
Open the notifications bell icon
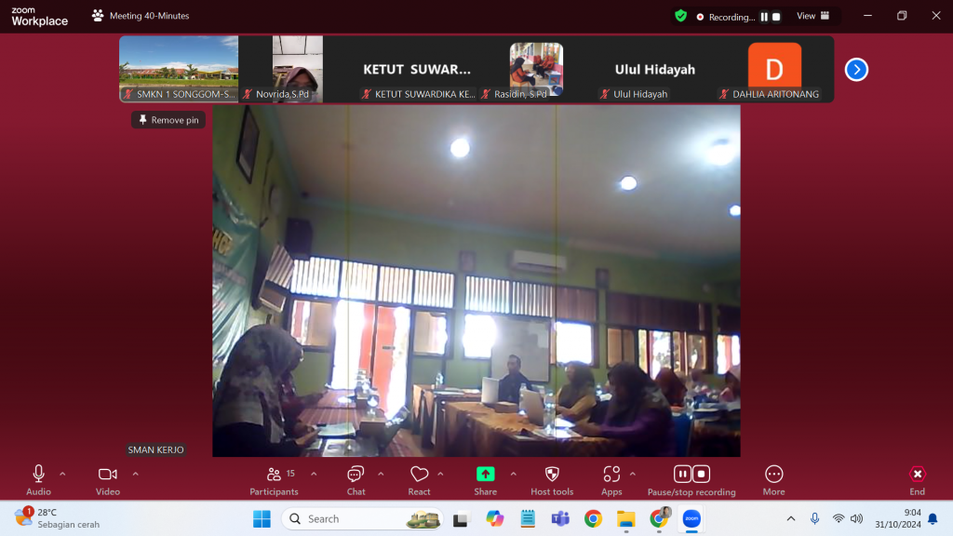(x=933, y=519)
